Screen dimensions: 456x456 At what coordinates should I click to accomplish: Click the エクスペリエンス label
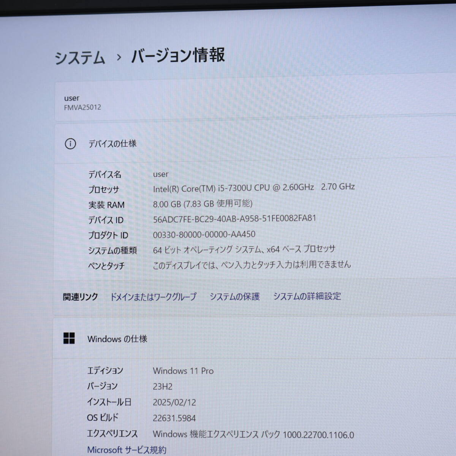[112, 434]
